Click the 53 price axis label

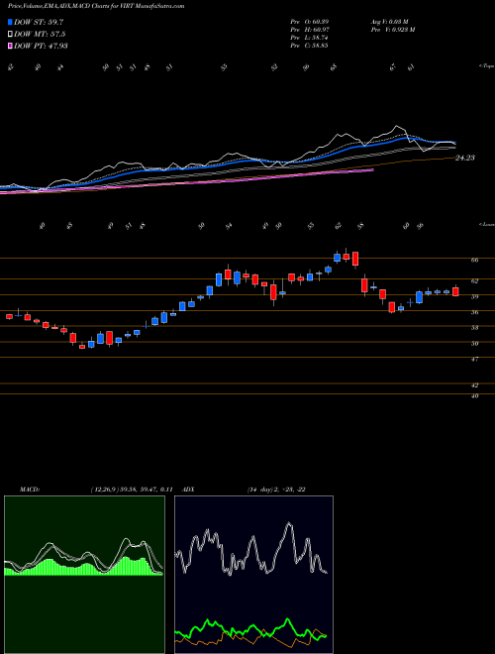click(x=475, y=328)
